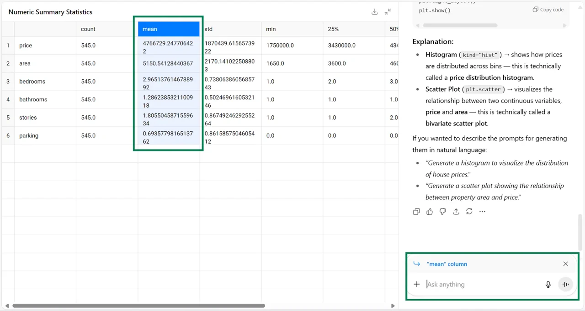Share the assistant's response
The height and width of the screenshot is (311, 585).
456,211
